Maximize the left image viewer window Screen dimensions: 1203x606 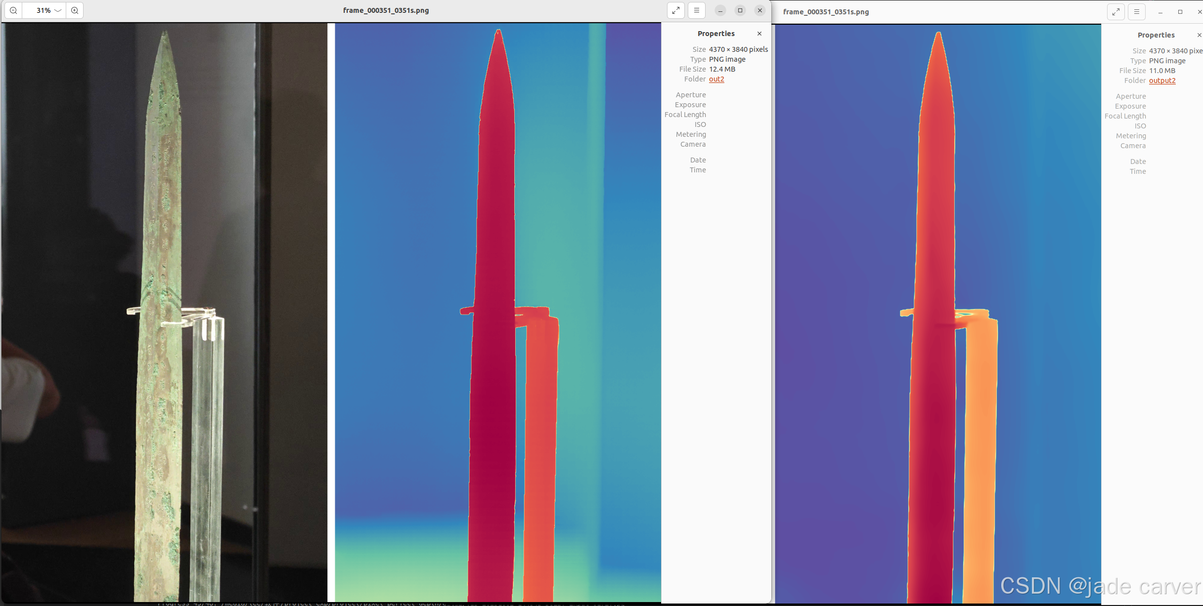[x=740, y=10]
